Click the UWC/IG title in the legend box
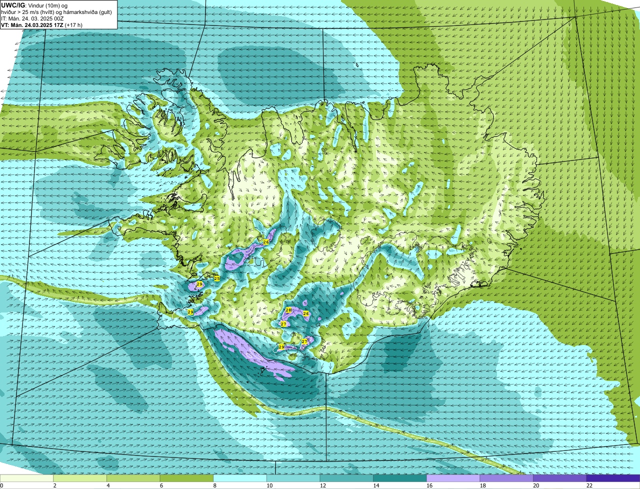640x489 pixels. pos(12,5)
